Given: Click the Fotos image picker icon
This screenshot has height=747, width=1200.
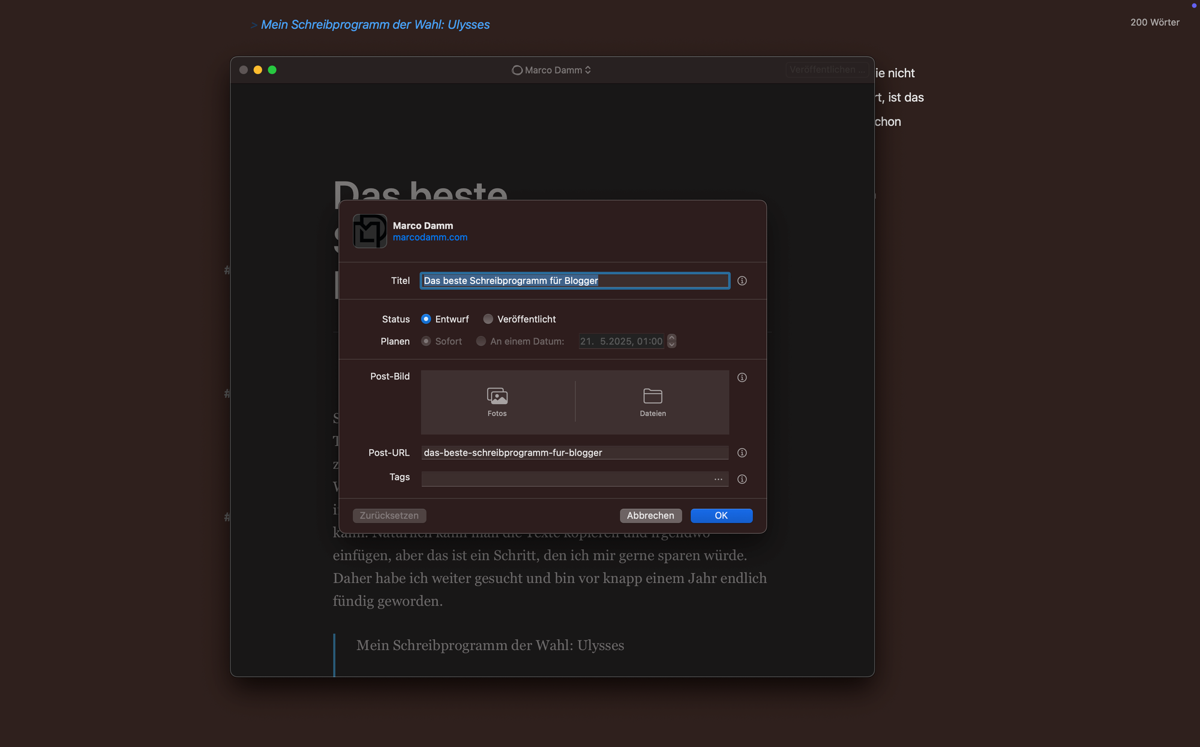Looking at the screenshot, I should tap(497, 396).
